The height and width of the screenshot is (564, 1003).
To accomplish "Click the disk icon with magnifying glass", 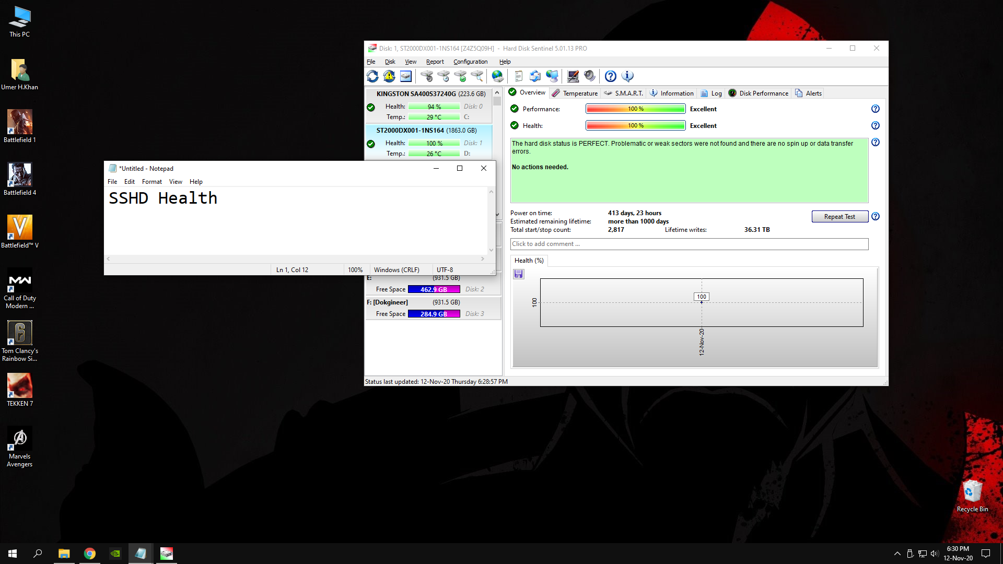I will coord(477,76).
